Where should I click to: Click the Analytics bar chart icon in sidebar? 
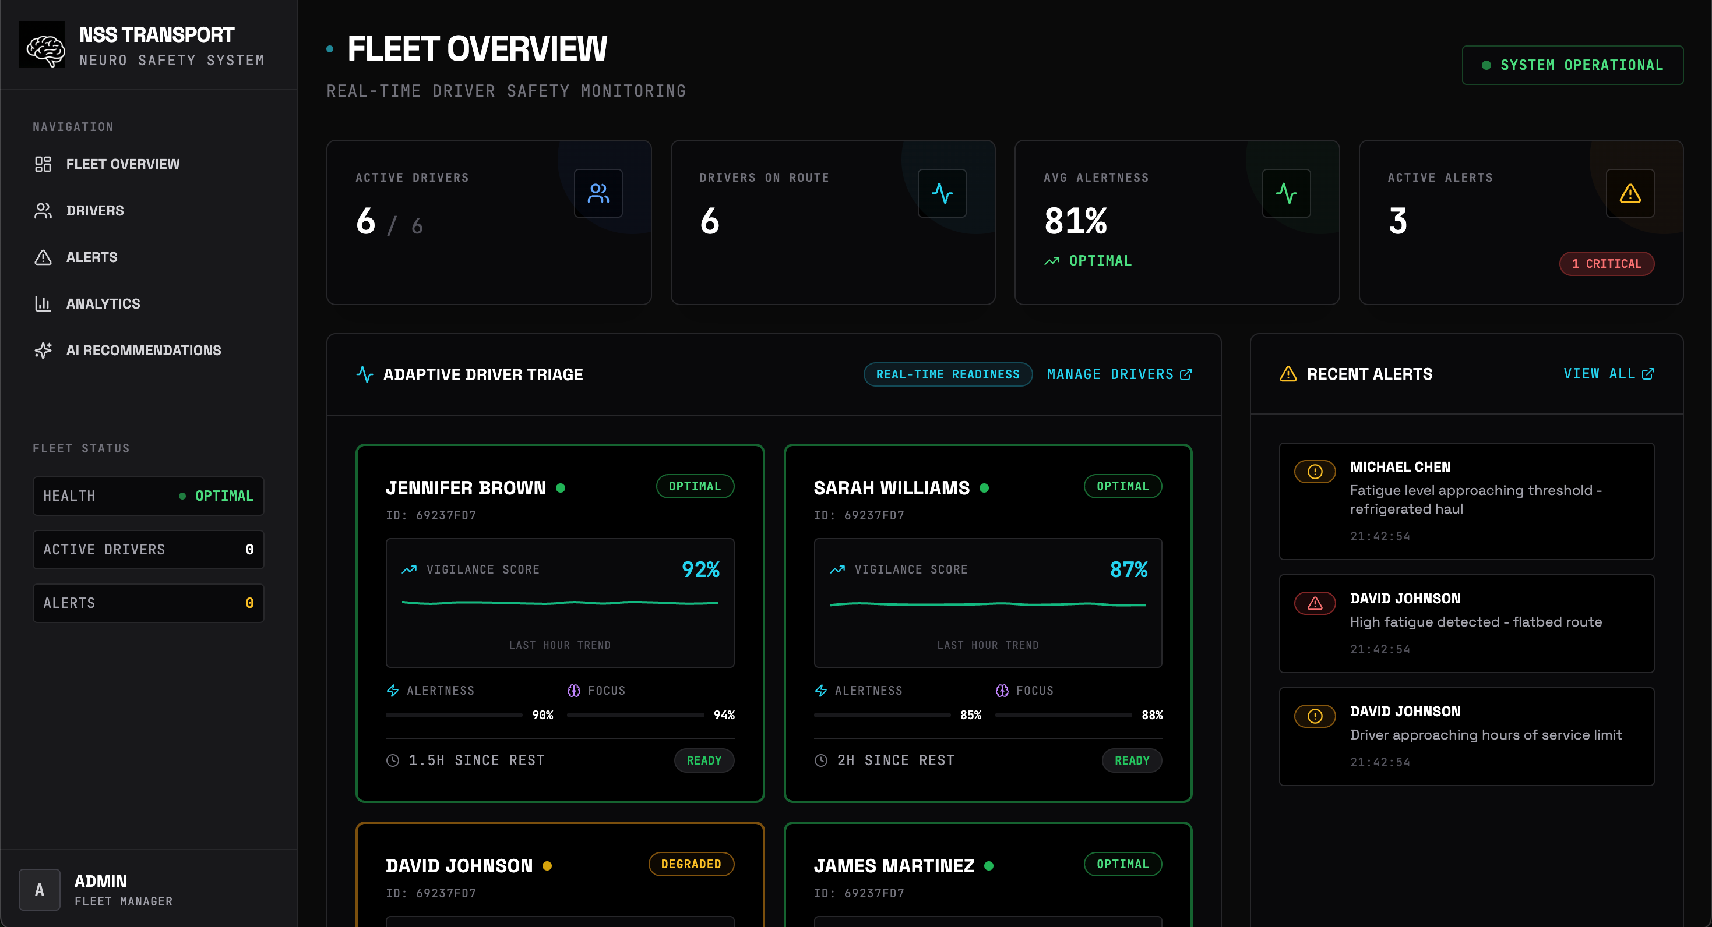point(43,303)
